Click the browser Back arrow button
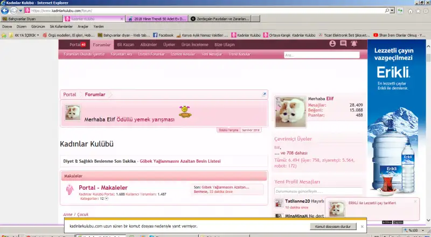 click(5, 11)
